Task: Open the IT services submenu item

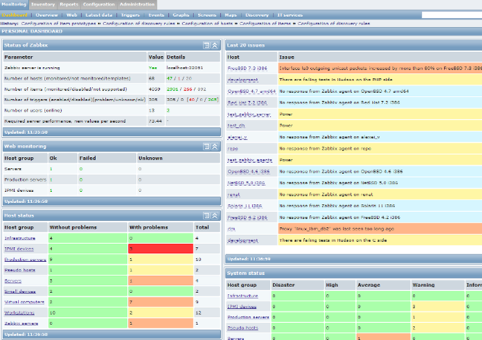Action: tap(290, 15)
